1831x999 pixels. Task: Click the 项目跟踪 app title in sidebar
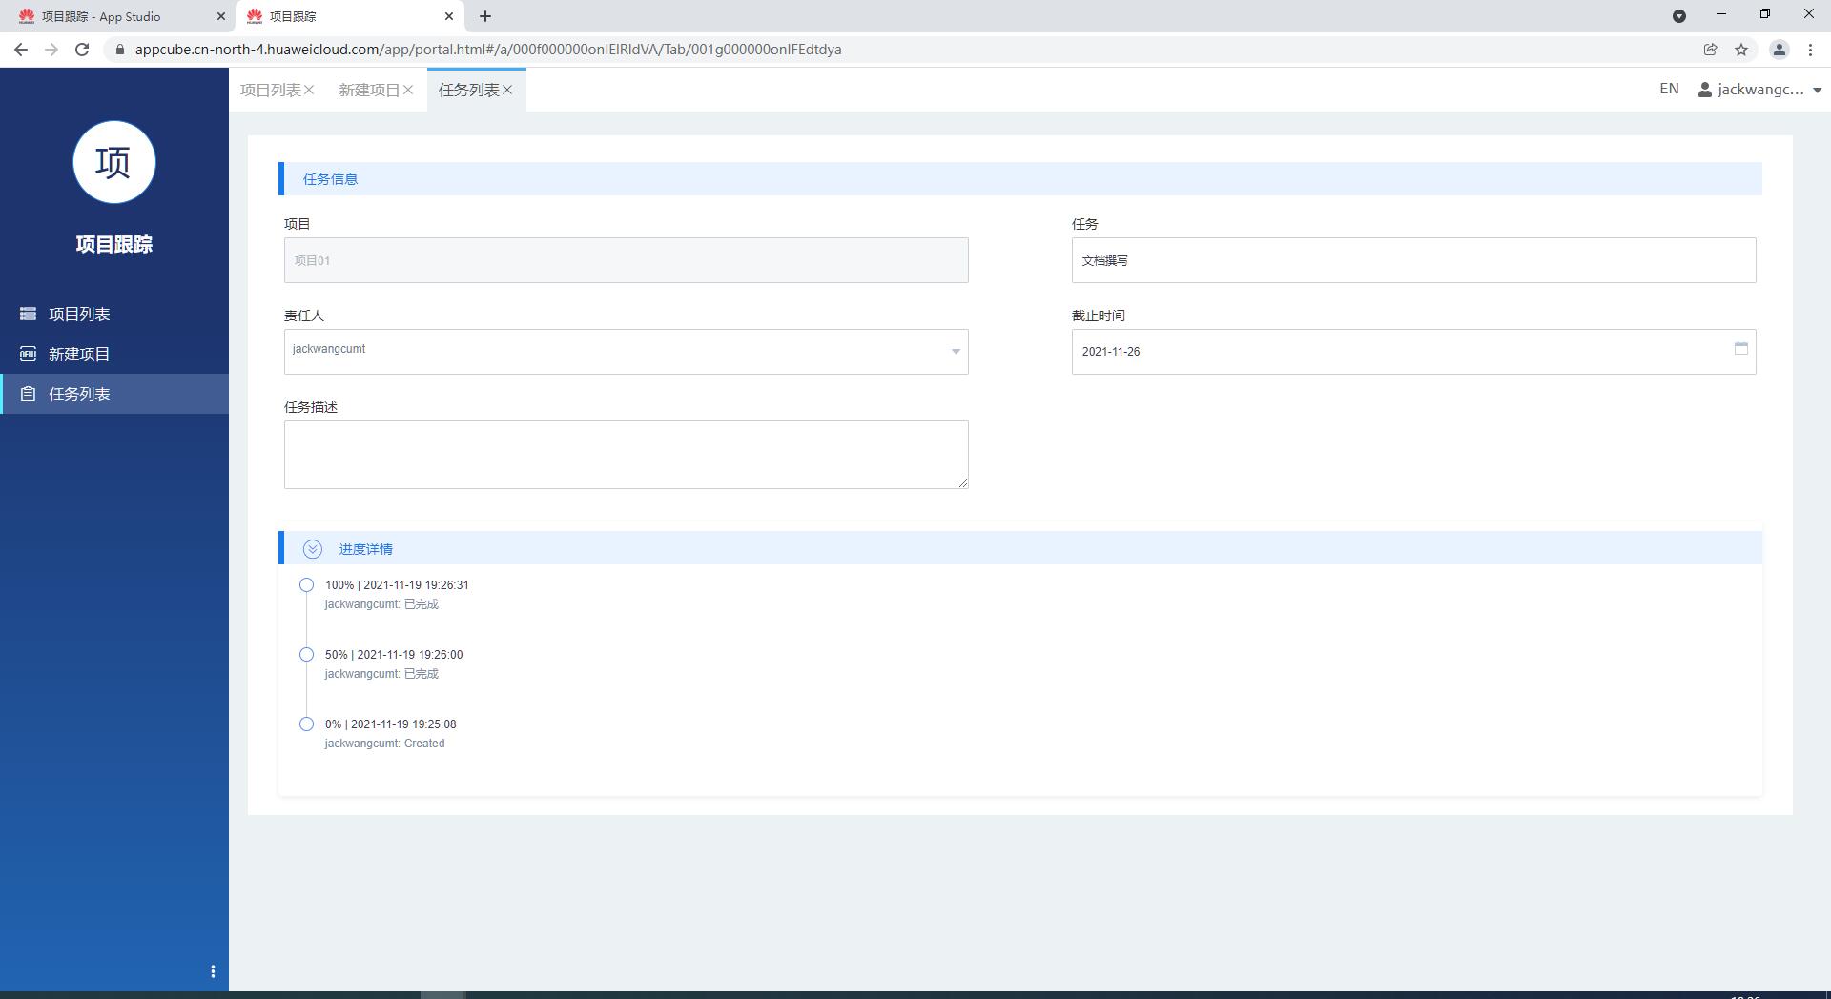pos(114,244)
